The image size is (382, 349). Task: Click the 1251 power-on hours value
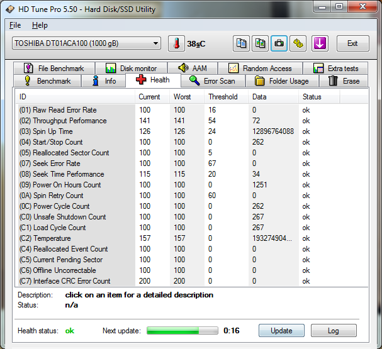[x=260, y=185]
